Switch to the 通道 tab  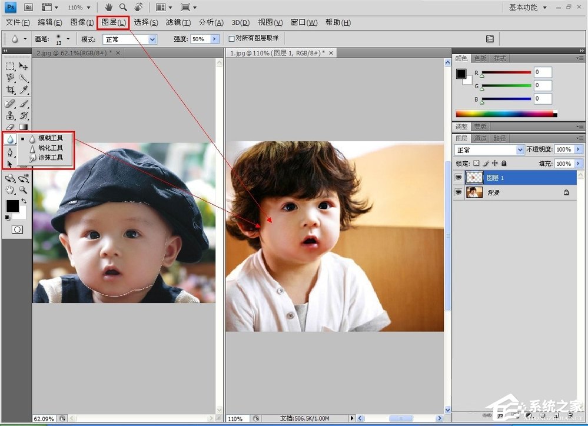click(480, 138)
